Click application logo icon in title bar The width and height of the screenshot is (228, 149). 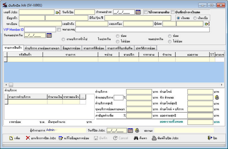coord(5,5)
